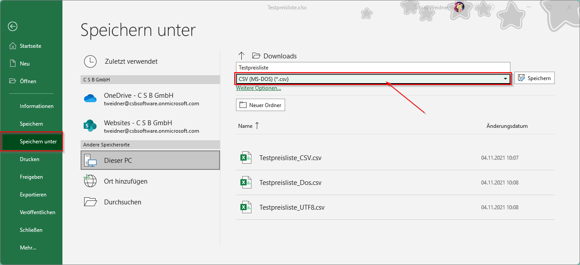The height and width of the screenshot is (265, 580).
Task: Open Testpreisliste_CSV.csv file entry
Action: (x=395, y=157)
